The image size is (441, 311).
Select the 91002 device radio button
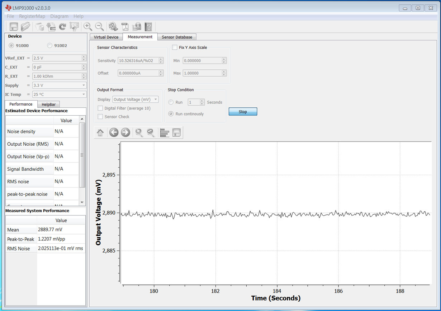(49, 45)
